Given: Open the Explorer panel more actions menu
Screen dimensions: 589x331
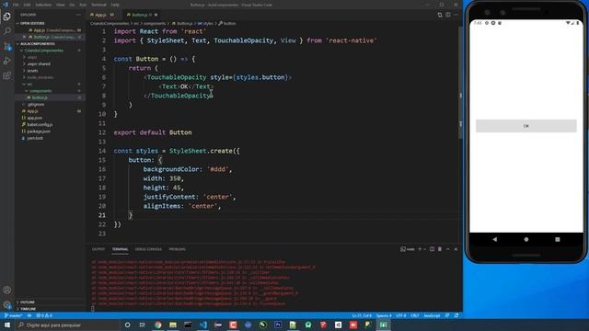Looking at the screenshot, I should (x=78, y=15).
